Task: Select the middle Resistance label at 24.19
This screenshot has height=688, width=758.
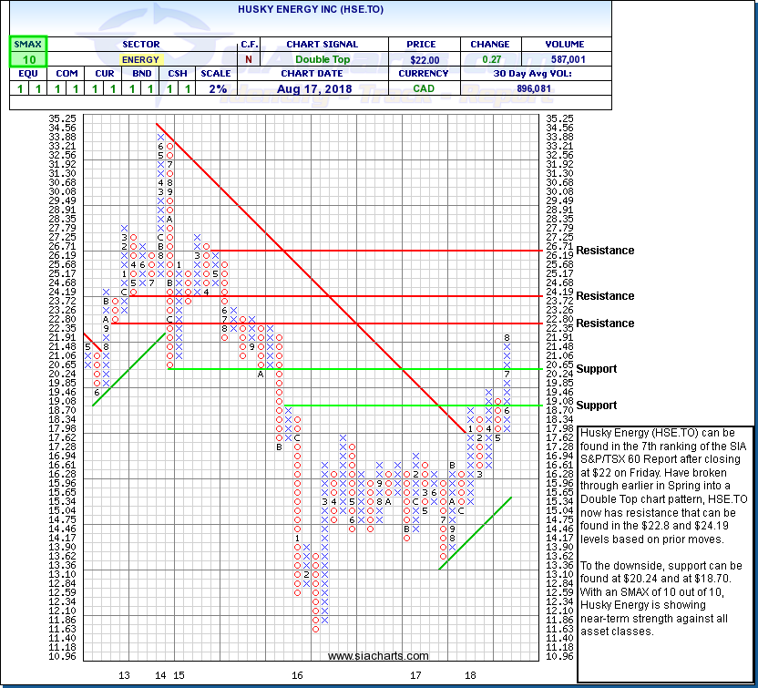Action: tap(605, 296)
